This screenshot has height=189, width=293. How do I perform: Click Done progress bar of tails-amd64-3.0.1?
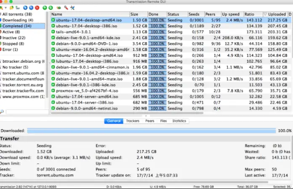tap(157, 32)
